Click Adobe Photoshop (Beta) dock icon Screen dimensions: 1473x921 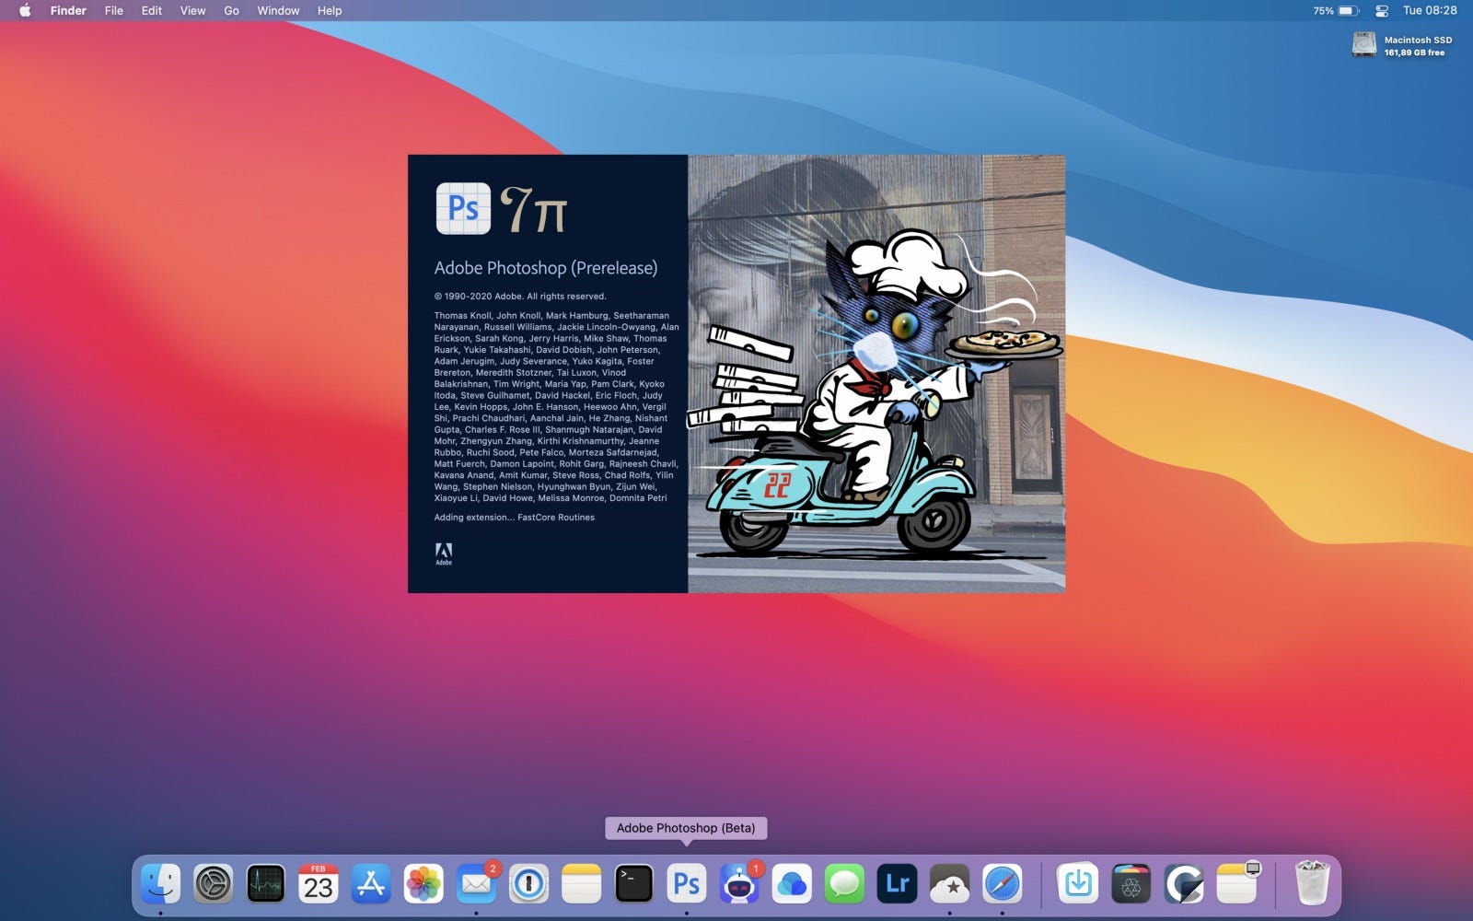[687, 884]
